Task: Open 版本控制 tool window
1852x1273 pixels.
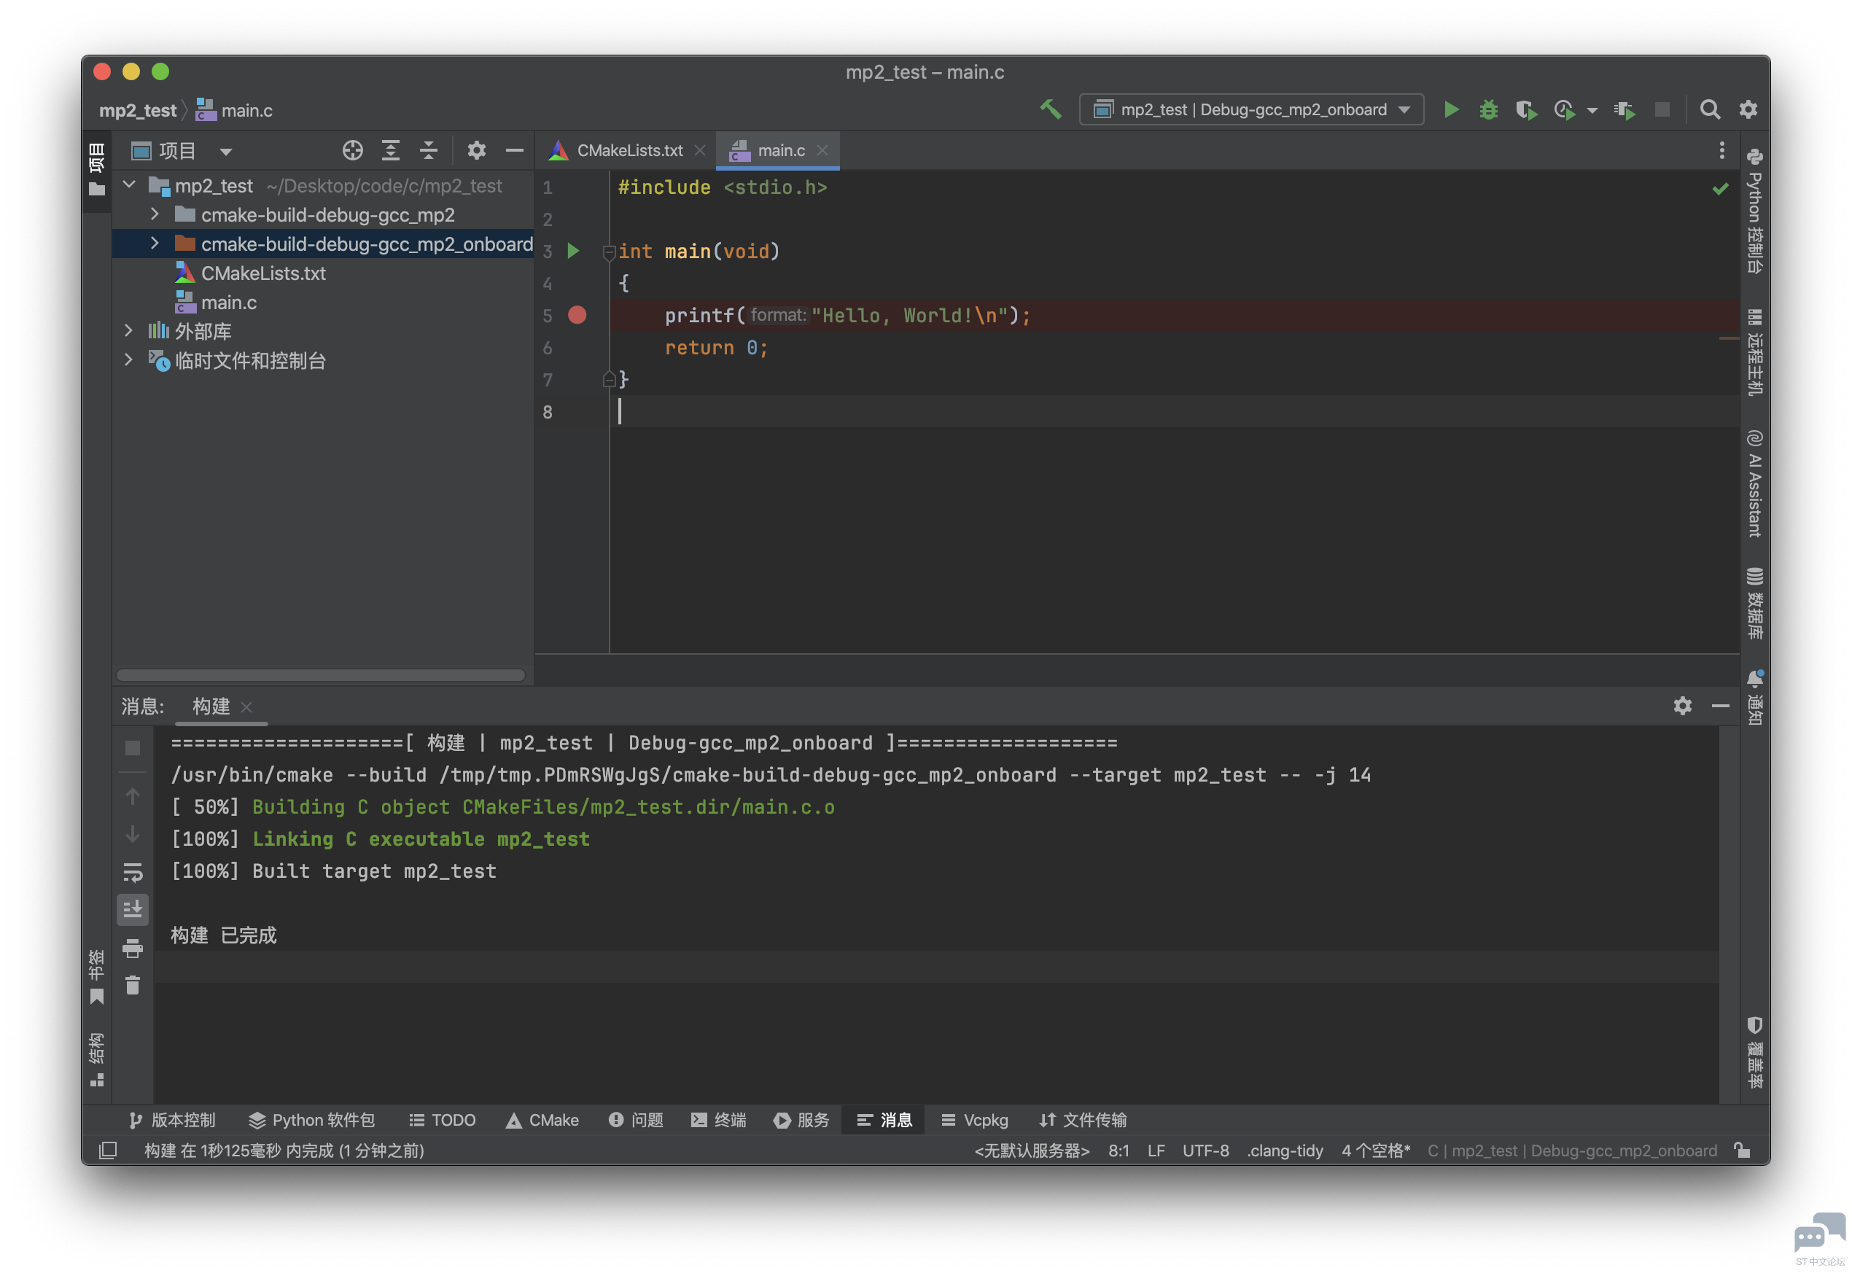Action: (x=171, y=1120)
